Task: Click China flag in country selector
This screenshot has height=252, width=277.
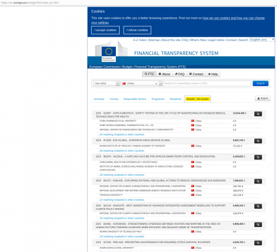Action: [124, 83]
